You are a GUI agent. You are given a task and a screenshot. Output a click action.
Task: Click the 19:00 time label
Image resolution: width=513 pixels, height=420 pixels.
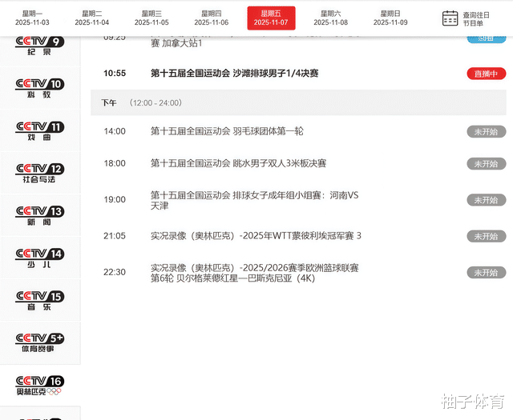coord(115,199)
